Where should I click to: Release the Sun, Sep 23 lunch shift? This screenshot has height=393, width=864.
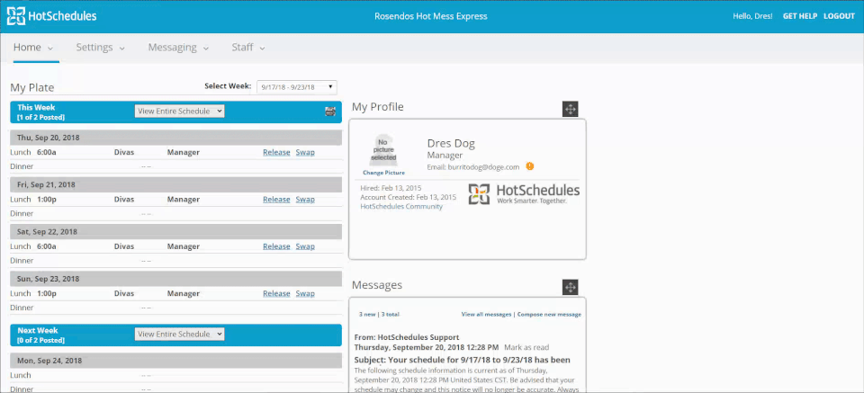tap(276, 293)
